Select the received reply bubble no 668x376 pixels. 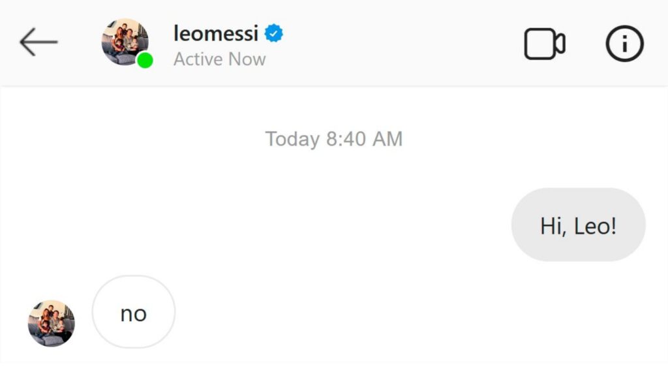click(x=134, y=311)
